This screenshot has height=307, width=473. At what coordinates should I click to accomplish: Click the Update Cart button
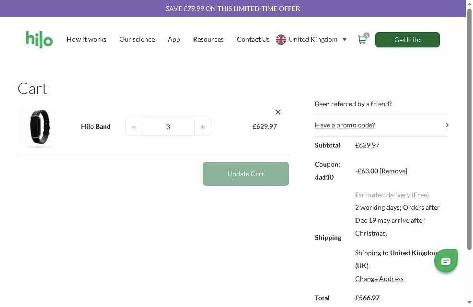pos(245,174)
